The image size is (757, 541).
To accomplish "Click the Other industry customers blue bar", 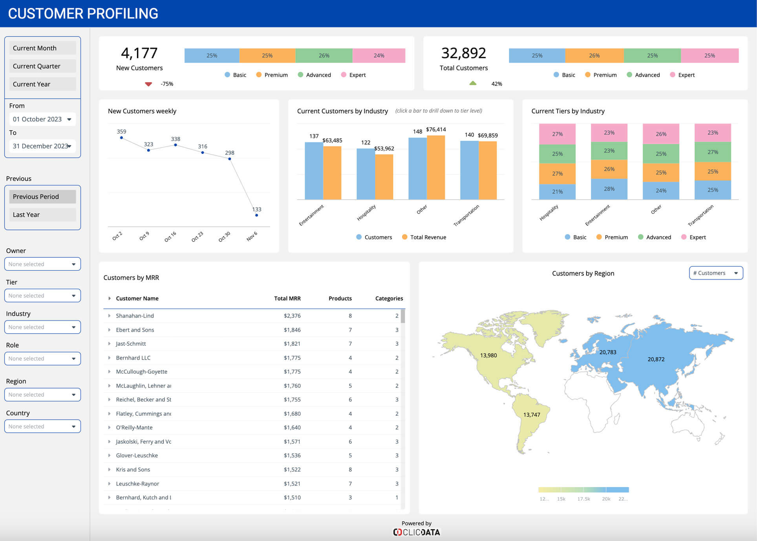I will pos(417,169).
